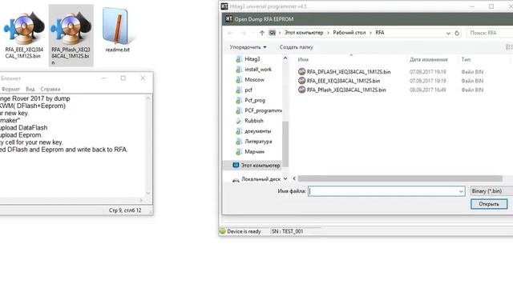
Task: Click SN : TEST_001 in status bar
Action: coord(287,231)
